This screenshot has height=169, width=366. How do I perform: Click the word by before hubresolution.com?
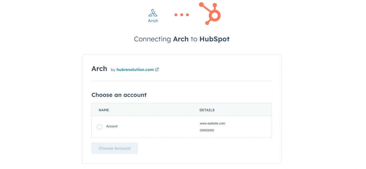coord(113,70)
